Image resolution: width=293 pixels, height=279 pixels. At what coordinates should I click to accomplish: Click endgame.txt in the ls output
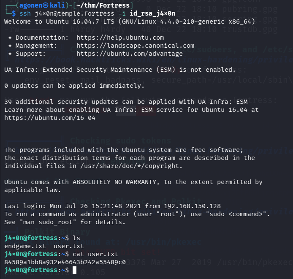pyautogui.click(x=24, y=246)
